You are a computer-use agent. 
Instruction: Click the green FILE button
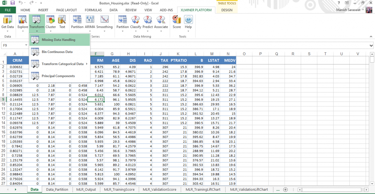coord(8,10)
